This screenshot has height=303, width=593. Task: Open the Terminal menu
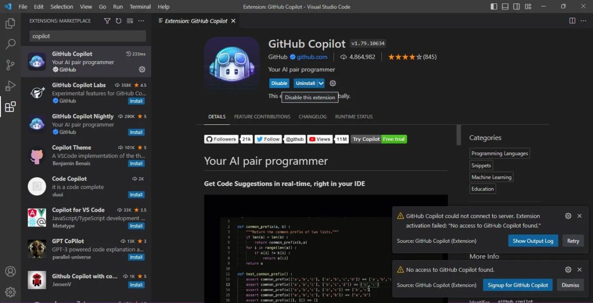(140, 6)
